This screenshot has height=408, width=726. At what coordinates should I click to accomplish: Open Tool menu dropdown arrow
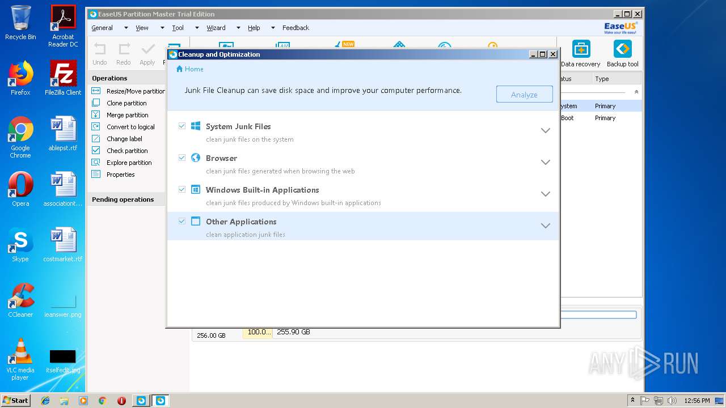[197, 28]
